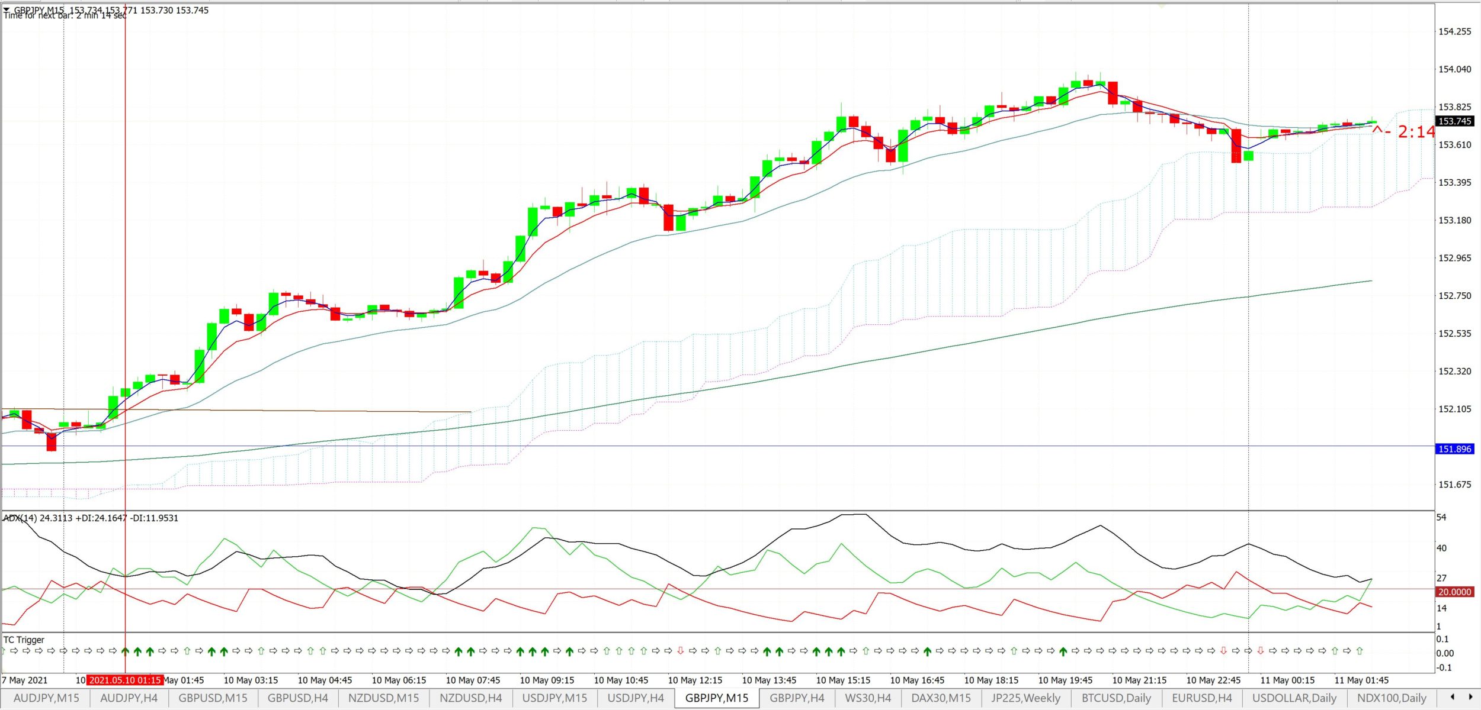1481x710 pixels.
Task: Click the 10 May 12:15 time label
Action: (x=695, y=680)
